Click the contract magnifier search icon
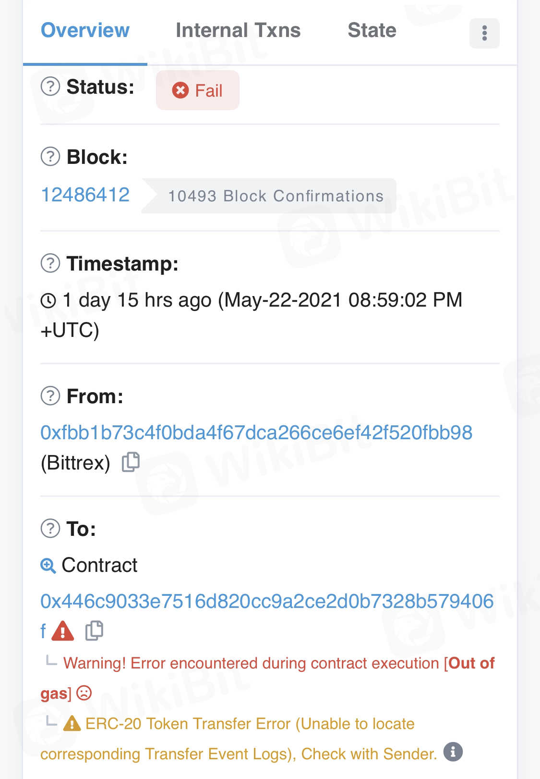The width and height of the screenshot is (540, 779). click(x=48, y=566)
